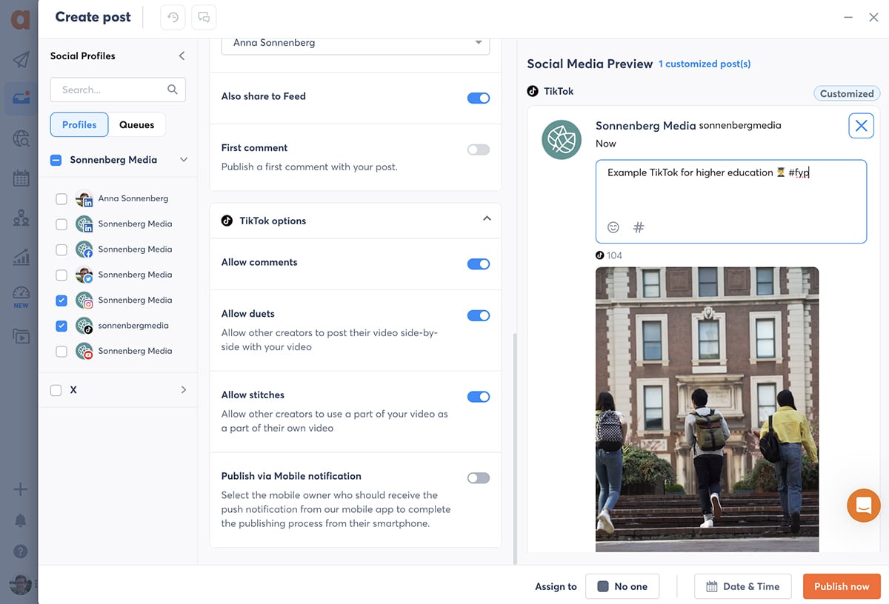The height and width of the screenshot is (604, 889).
Task: Open the NEW dashboard gauge icon
Action: 21,296
